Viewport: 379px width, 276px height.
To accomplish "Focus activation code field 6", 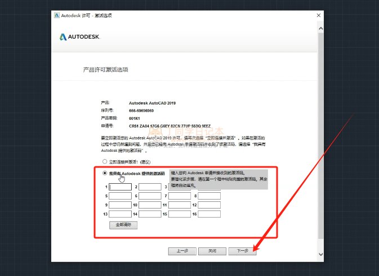I will [x=150, y=196].
